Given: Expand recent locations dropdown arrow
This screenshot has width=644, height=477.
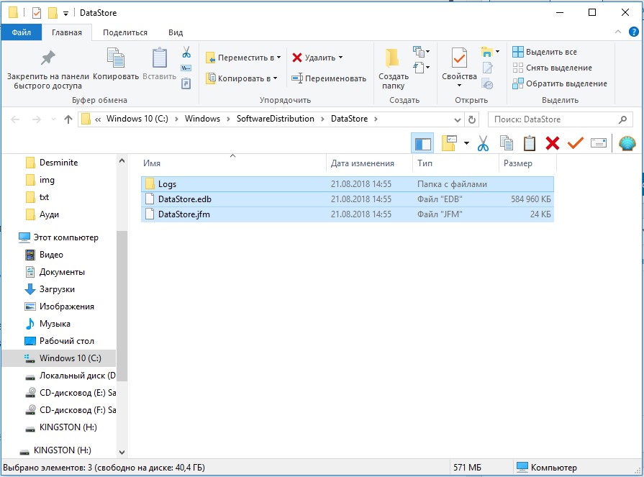Looking at the screenshot, I should click(53, 119).
